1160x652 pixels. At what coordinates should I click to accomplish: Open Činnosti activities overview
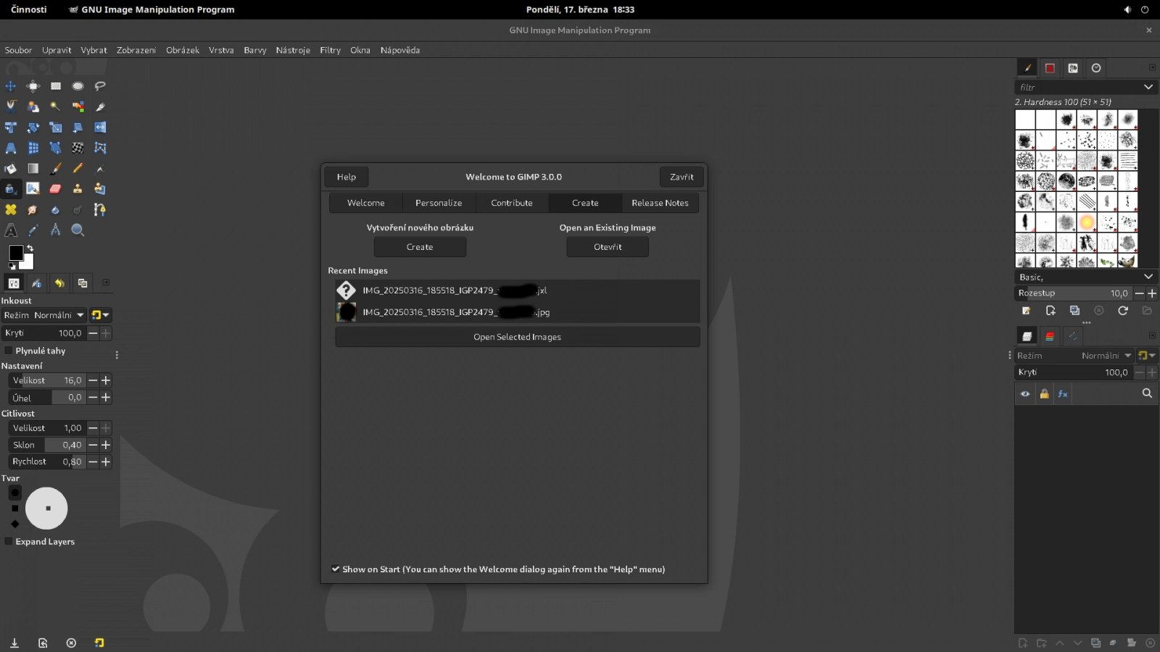[28, 9]
